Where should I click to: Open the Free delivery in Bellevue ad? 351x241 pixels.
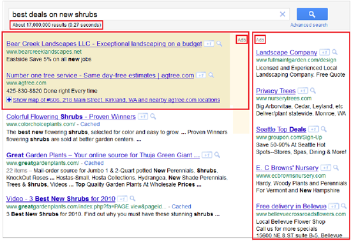click(291, 206)
